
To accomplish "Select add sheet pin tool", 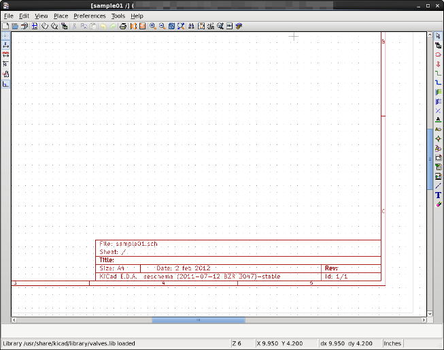I will pyautogui.click(x=438, y=176).
